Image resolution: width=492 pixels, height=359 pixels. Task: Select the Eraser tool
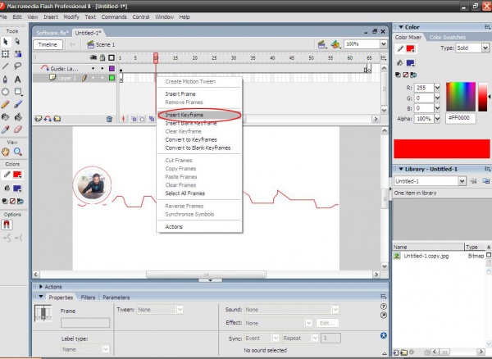[x=17, y=130]
